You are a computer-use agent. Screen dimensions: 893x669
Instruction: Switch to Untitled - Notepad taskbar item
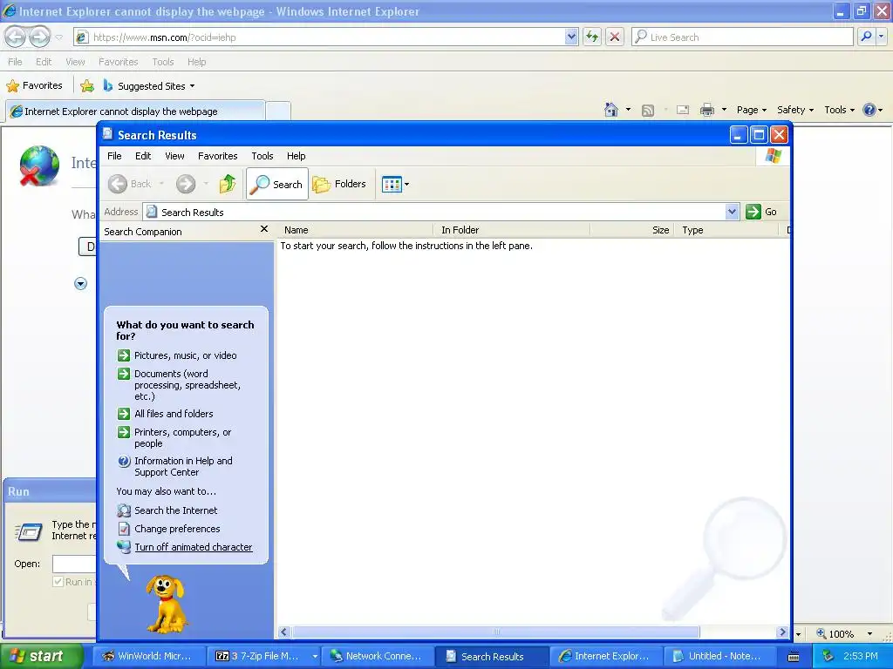coord(719,656)
